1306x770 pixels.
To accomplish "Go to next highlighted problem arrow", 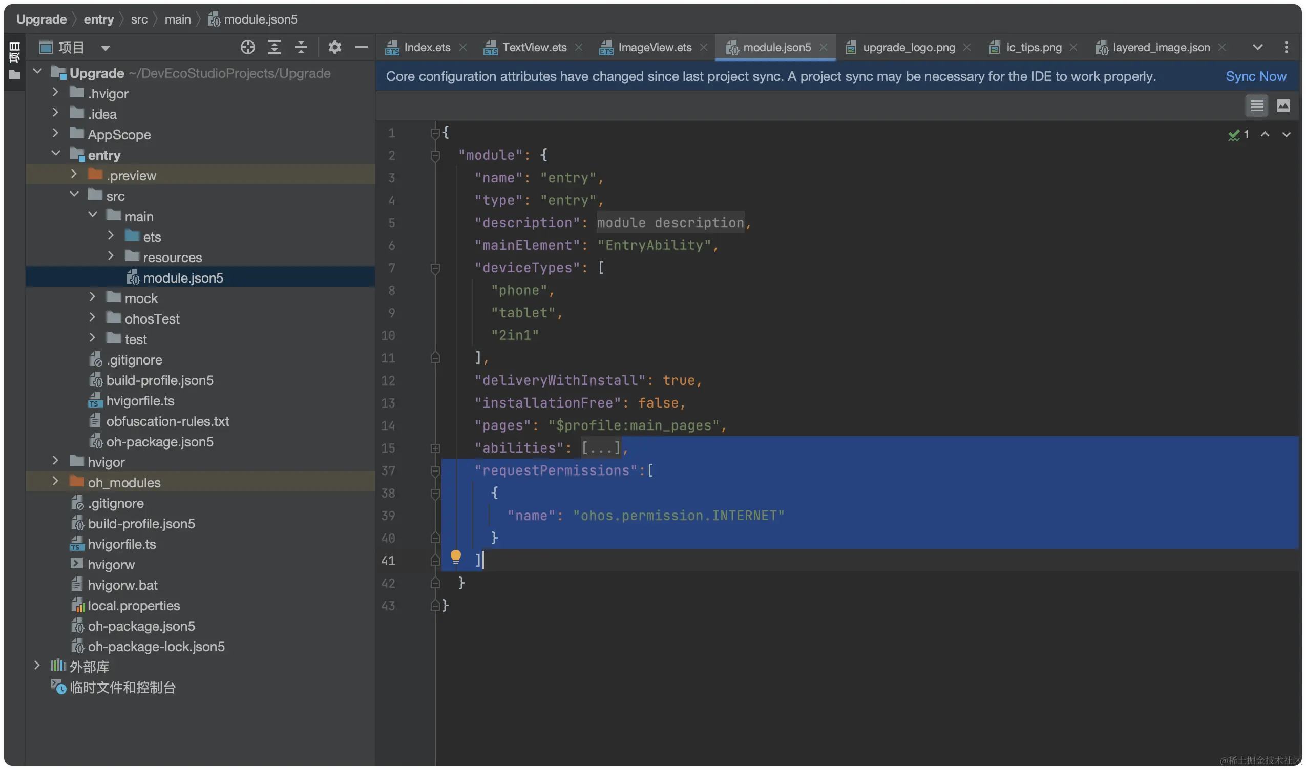I will (x=1286, y=134).
